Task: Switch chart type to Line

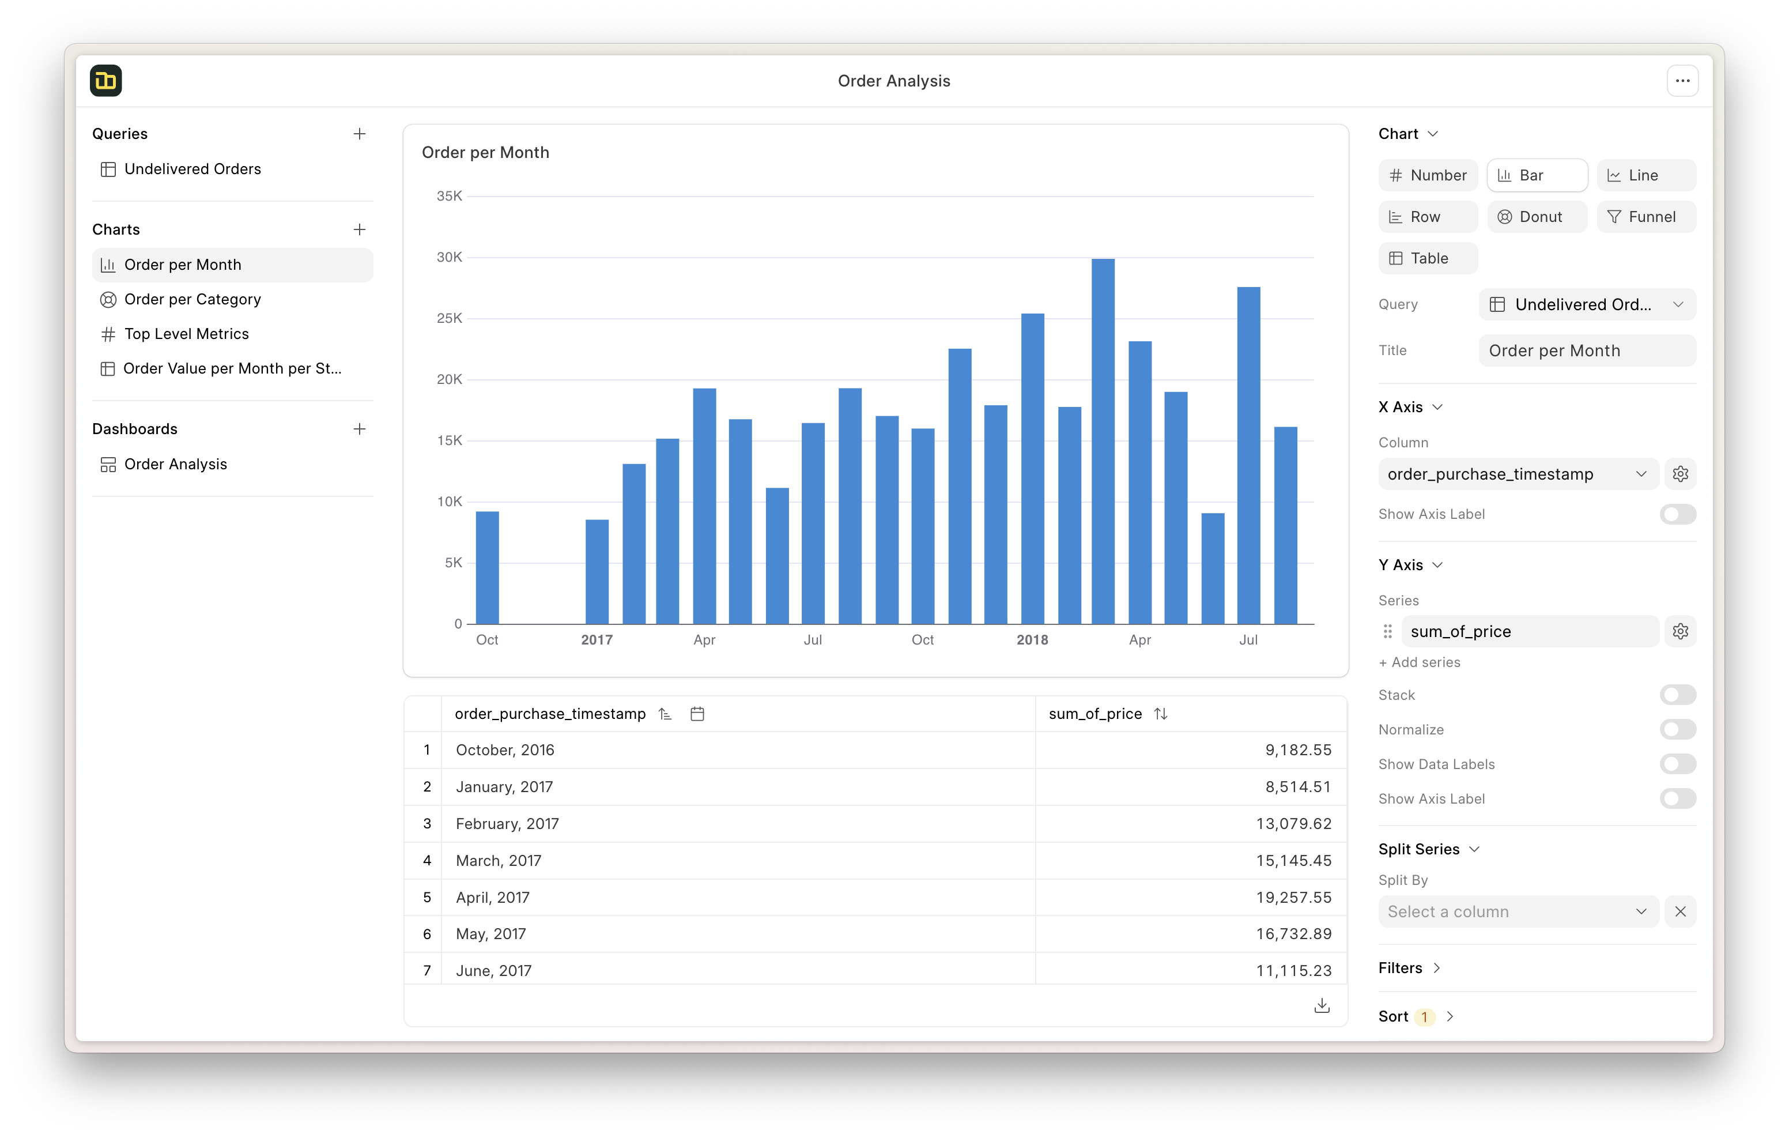Action: [x=1645, y=175]
